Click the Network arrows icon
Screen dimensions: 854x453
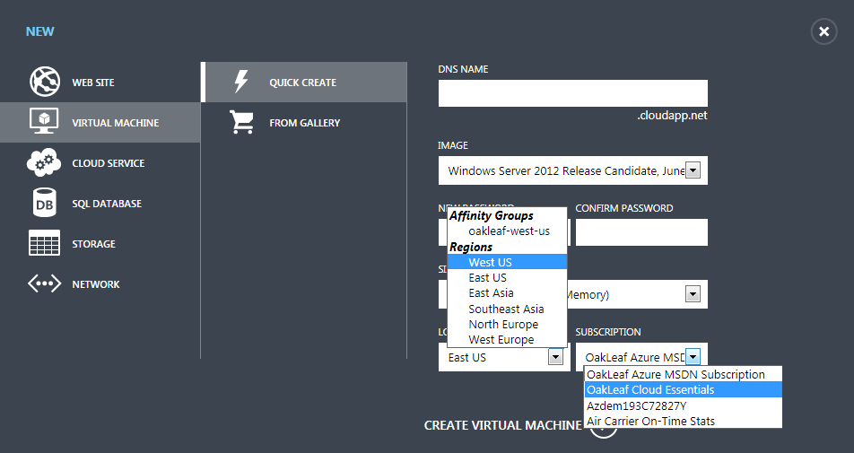pyautogui.click(x=45, y=283)
